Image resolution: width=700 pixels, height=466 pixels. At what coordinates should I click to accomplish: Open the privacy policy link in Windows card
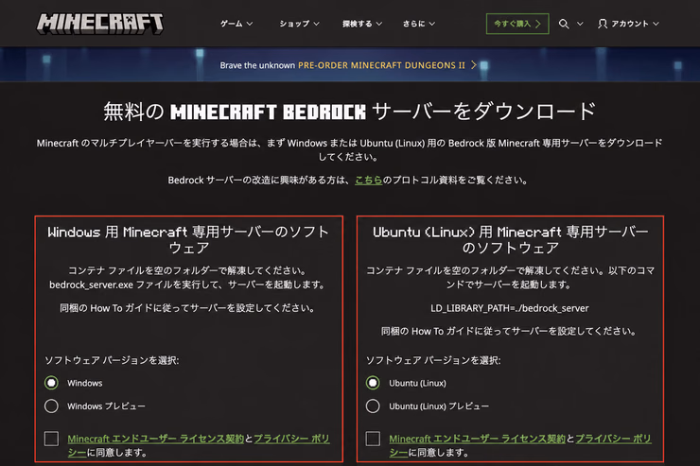tap(291, 439)
